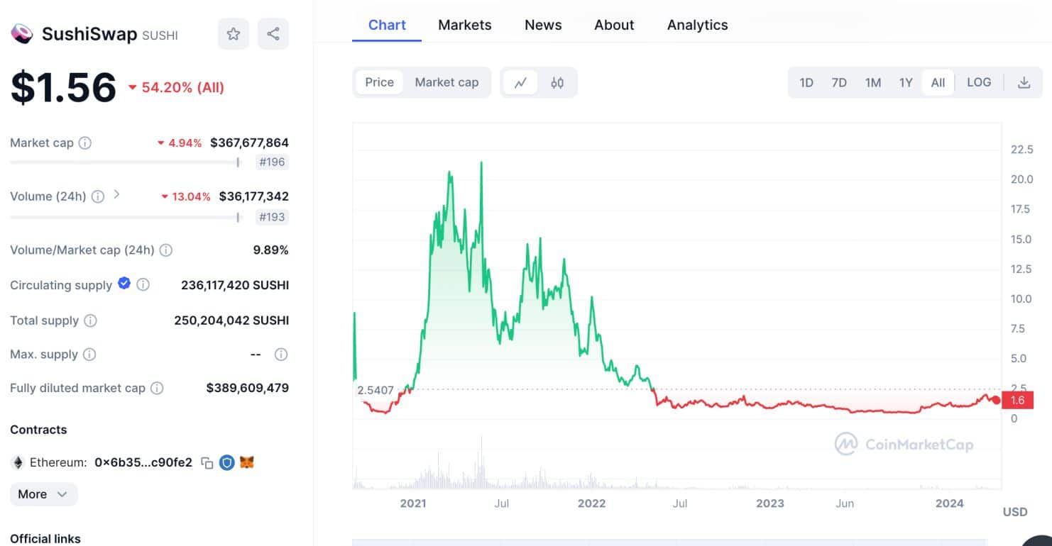1052x546 pixels.
Task: Add token to MetaMask via fox icon
Action: tap(247, 462)
